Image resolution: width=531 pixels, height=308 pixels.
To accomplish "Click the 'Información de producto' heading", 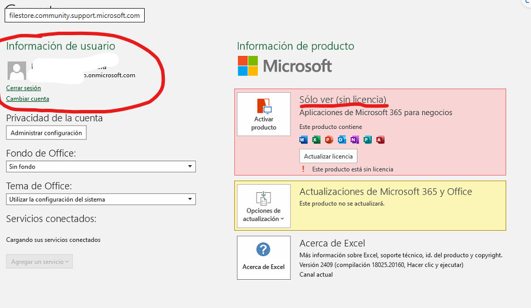I will click(296, 46).
